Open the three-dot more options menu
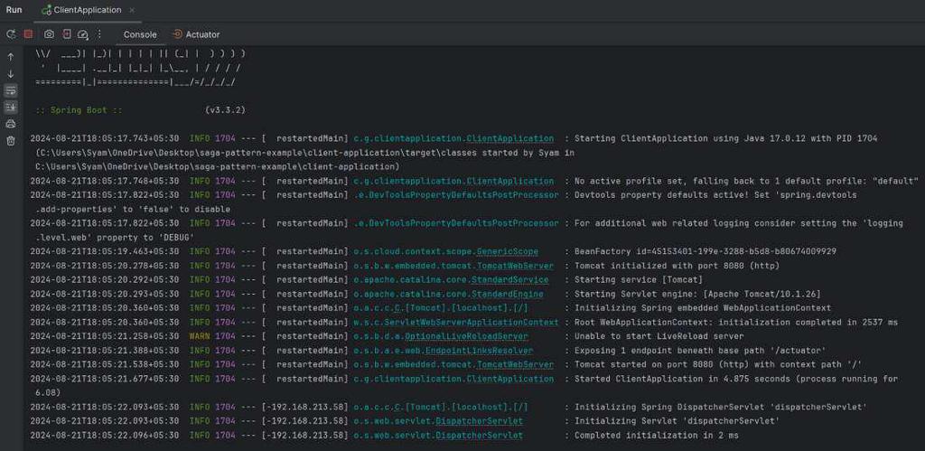Screen dimensions: 925x451 99,34
